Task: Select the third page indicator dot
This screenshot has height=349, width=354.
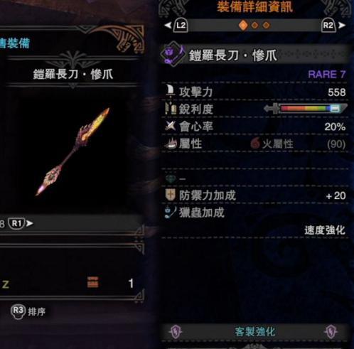Action: pos(267,26)
